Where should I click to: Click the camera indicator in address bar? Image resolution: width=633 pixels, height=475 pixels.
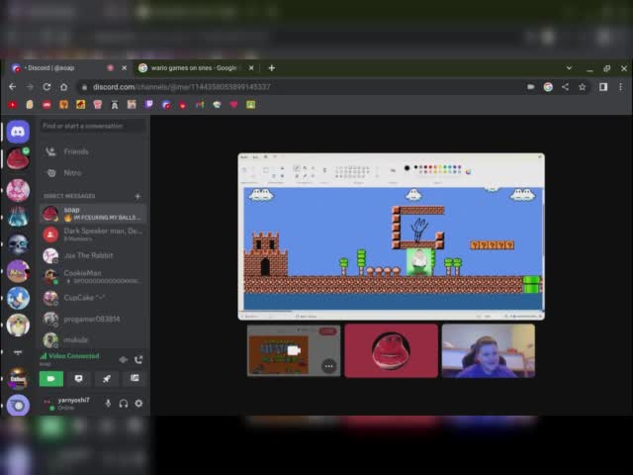tap(531, 87)
